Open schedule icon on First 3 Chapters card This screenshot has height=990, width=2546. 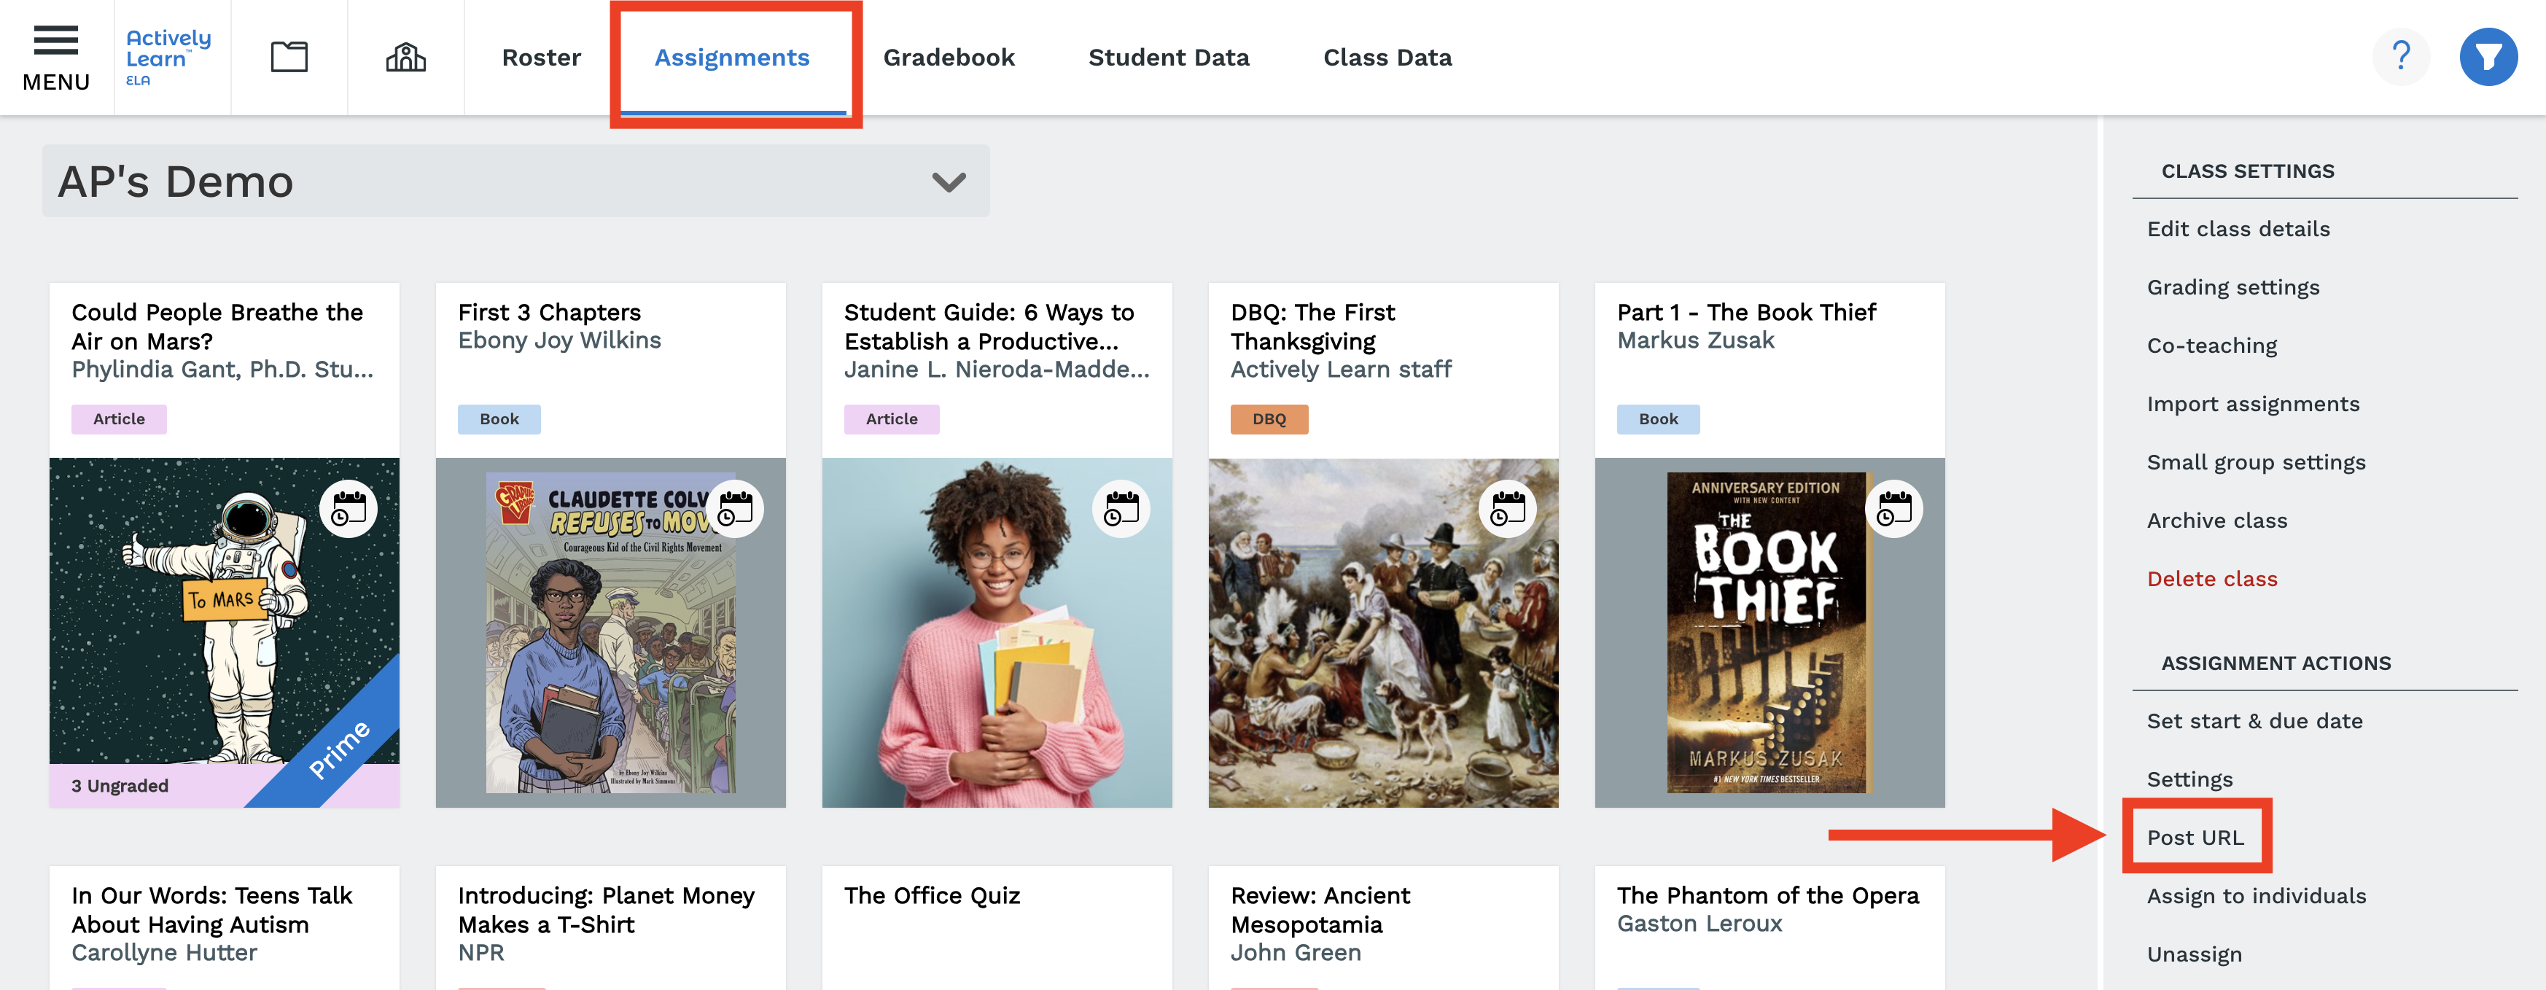pos(736,508)
